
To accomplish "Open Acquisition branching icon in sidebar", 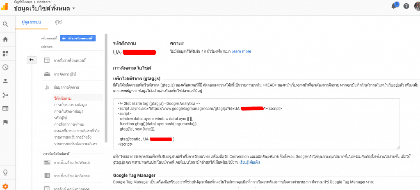I will 5,95.
